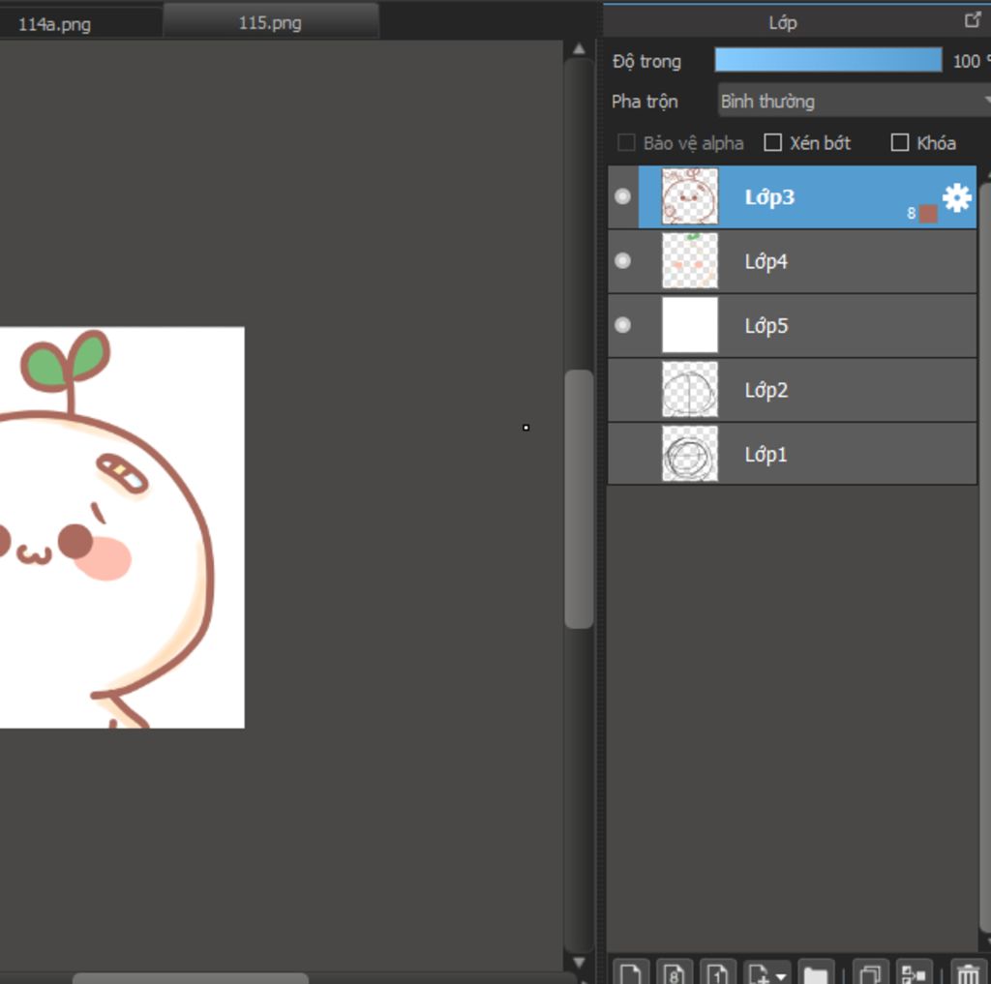Select the Lớp5 layer name
This screenshot has height=984, width=991.
766,325
